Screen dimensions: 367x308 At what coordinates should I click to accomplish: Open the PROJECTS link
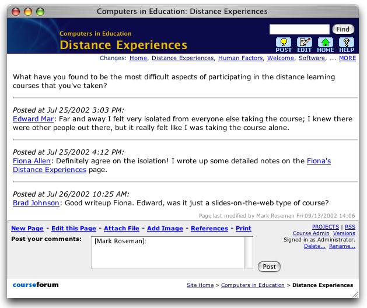326,227
